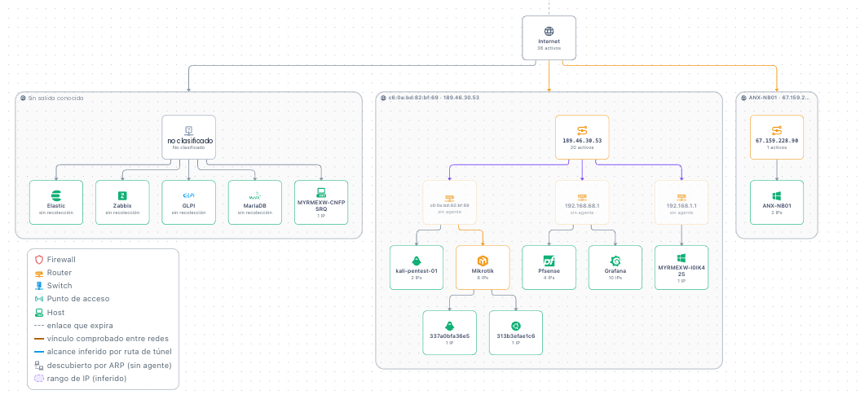Click Windows icon of MYRMEXW-I0IK425 node
The height and width of the screenshot is (399, 860).
pyautogui.click(x=681, y=257)
